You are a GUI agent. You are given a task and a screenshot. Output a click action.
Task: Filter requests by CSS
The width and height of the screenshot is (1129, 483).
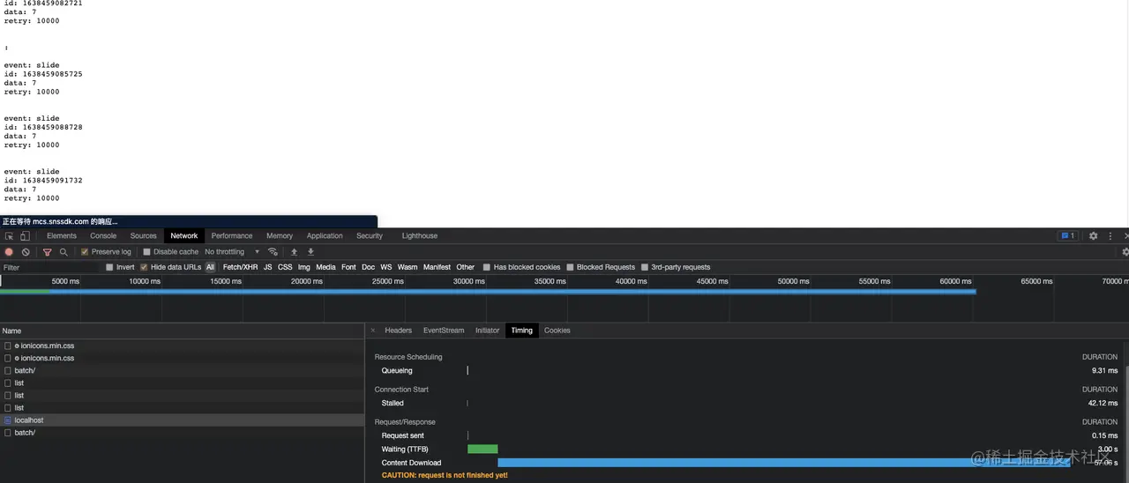(x=285, y=267)
